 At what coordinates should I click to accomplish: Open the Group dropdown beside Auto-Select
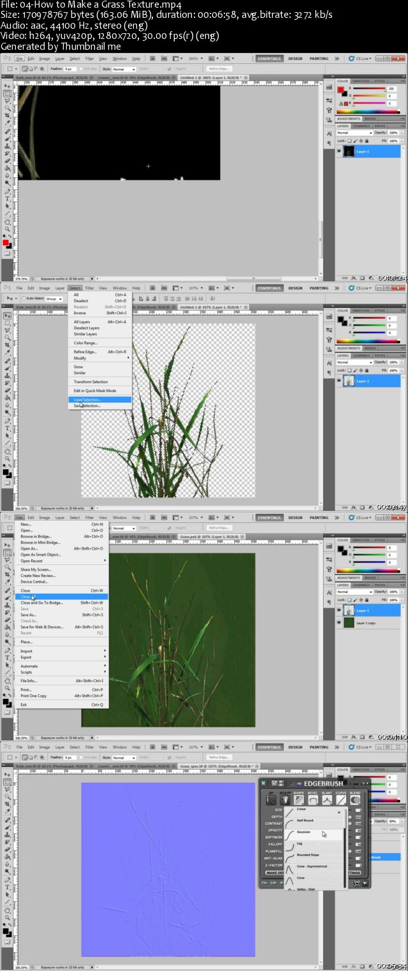tap(54, 298)
